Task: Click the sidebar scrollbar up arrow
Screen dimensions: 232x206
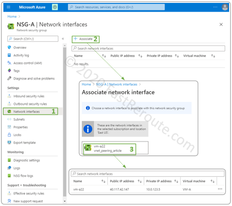Action: (64, 46)
